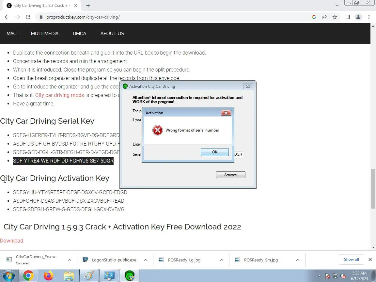Click the Google icon in the address bar
Image resolution: width=376 pixels, height=282 pixels.
pos(314,17)
